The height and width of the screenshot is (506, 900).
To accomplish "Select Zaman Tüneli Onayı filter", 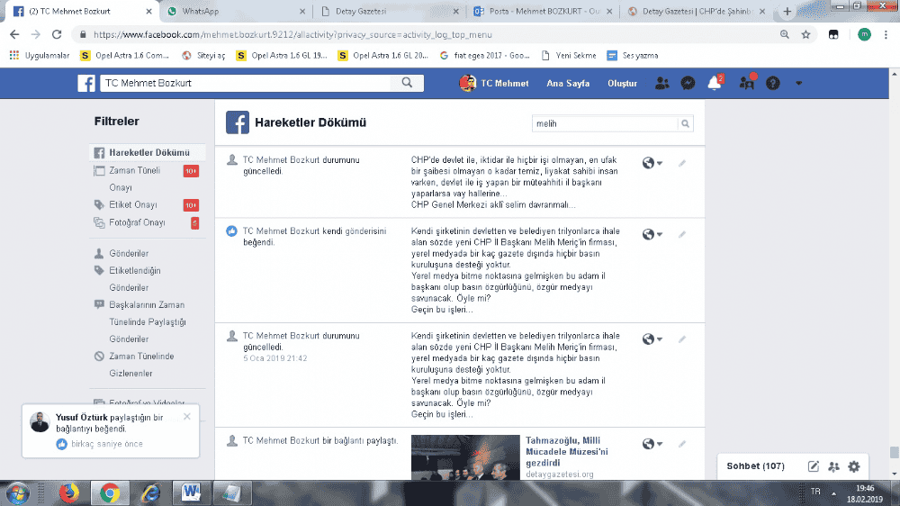I will [x=146, y=178].
